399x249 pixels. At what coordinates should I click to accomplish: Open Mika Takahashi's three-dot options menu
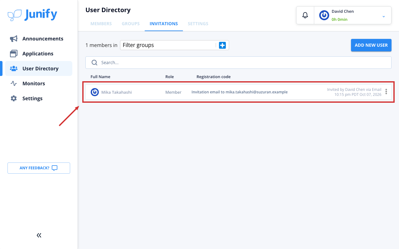[x=386, y=92]
